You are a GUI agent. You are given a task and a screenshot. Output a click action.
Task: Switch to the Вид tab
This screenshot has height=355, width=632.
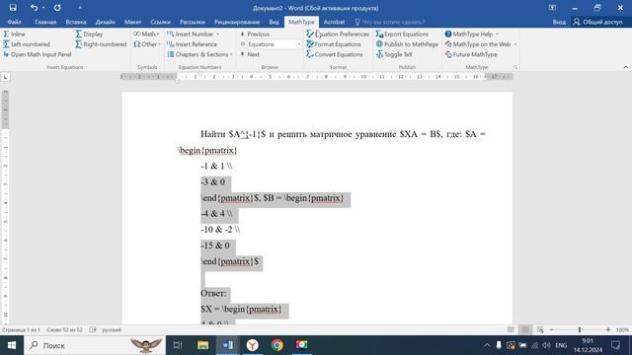tap(274, 22)
